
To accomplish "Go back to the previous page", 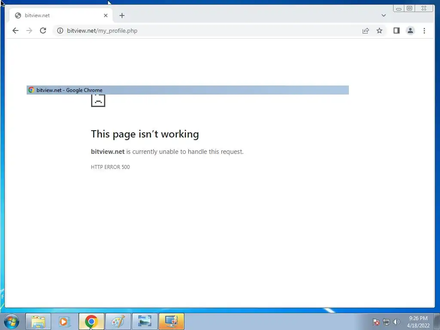I will coord(15,31).
